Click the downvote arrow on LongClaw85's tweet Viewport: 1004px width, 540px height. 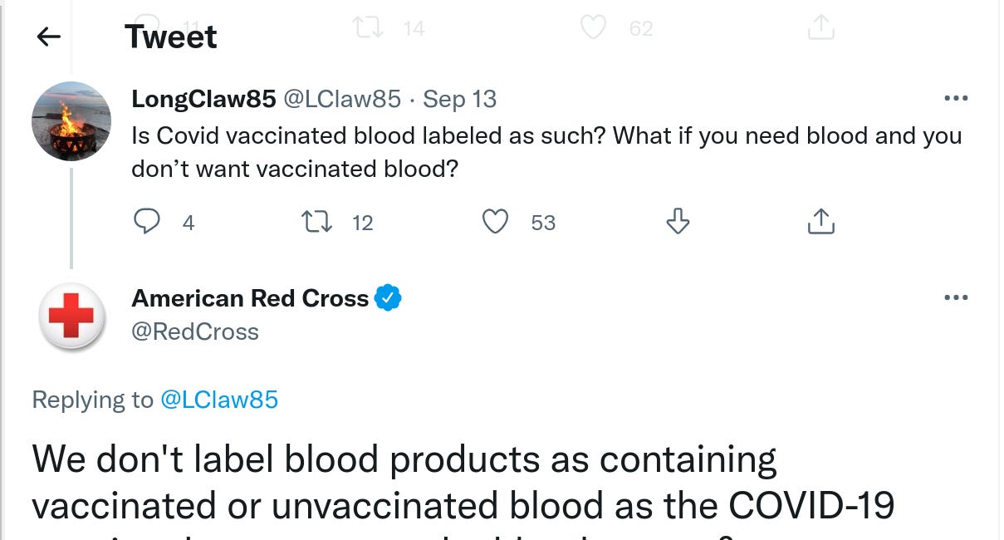tap(677, 222)
